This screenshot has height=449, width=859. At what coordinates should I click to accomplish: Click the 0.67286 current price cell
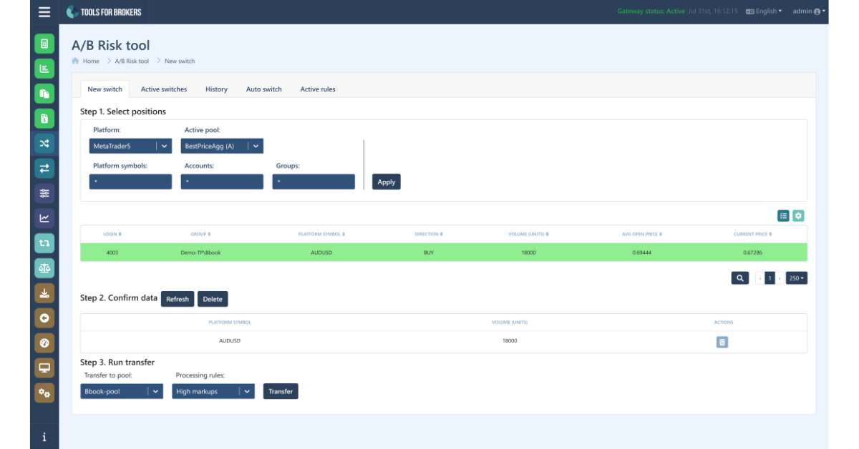point(753,252)
